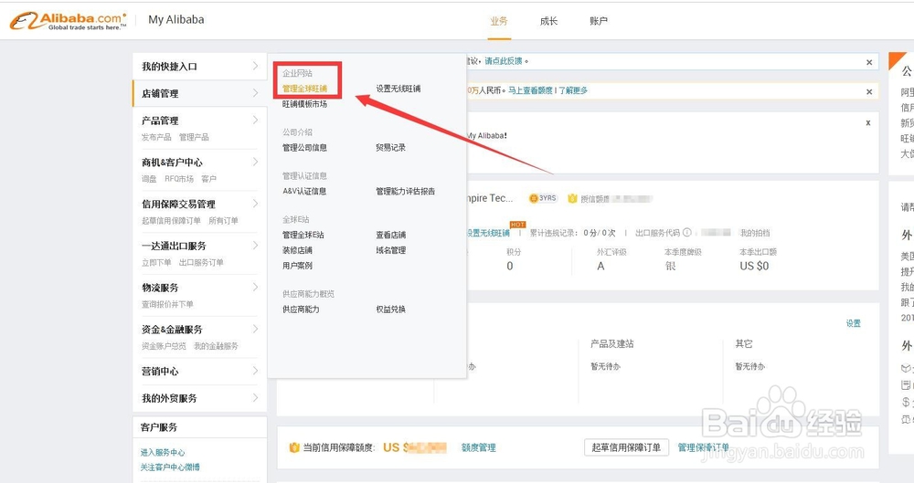
Task: Open 进入服务中心 link
Action: coord(163,452)
